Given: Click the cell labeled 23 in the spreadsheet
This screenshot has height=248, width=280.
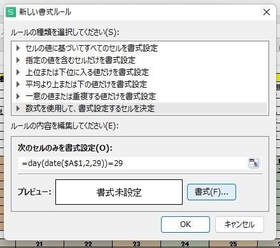Looking at the screenshot, I should 136,244.
